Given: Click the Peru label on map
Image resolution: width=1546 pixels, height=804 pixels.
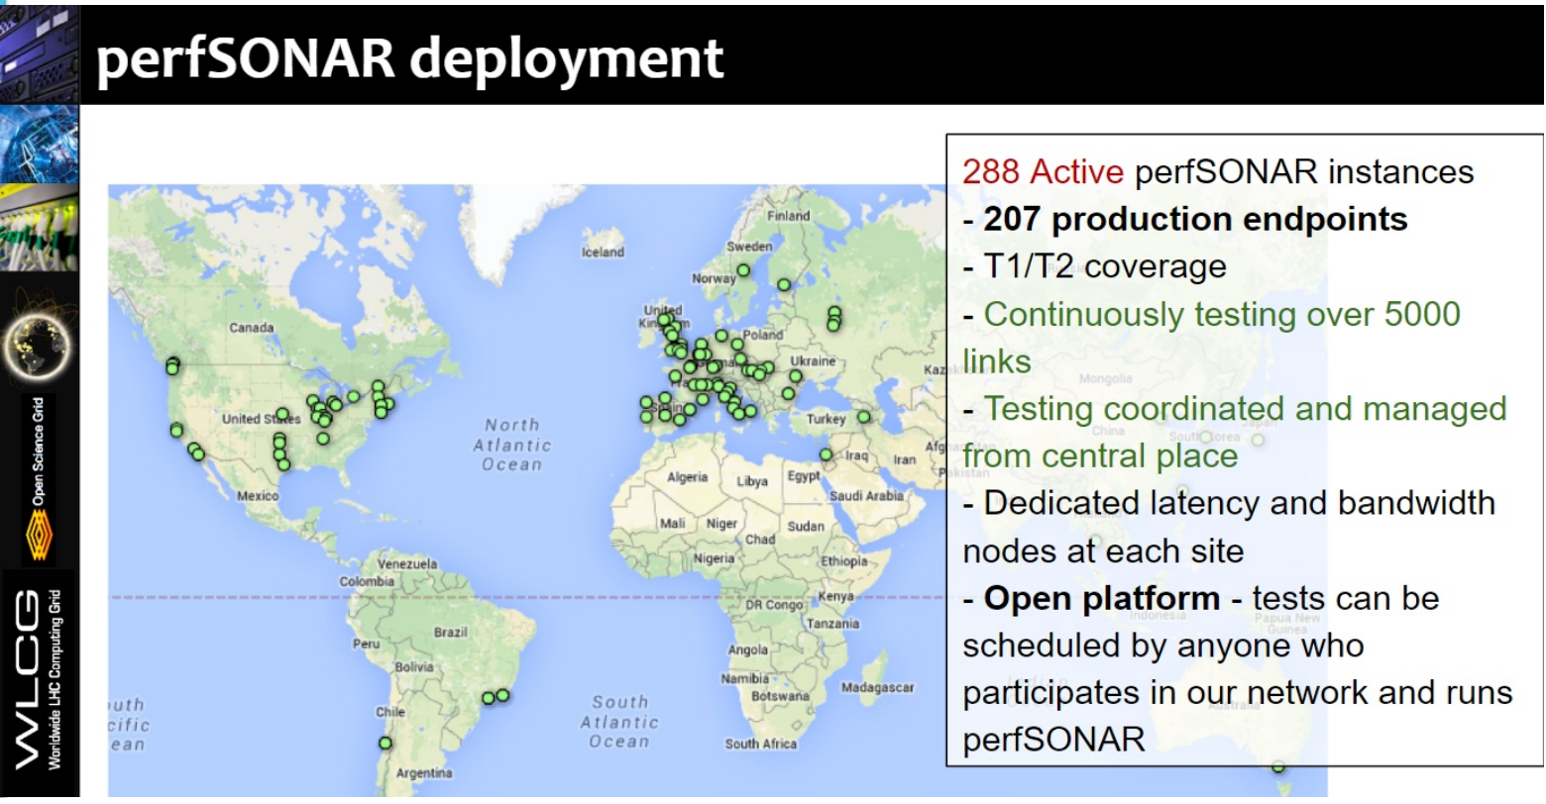Looking at the screenshot, I should [367, 644].
